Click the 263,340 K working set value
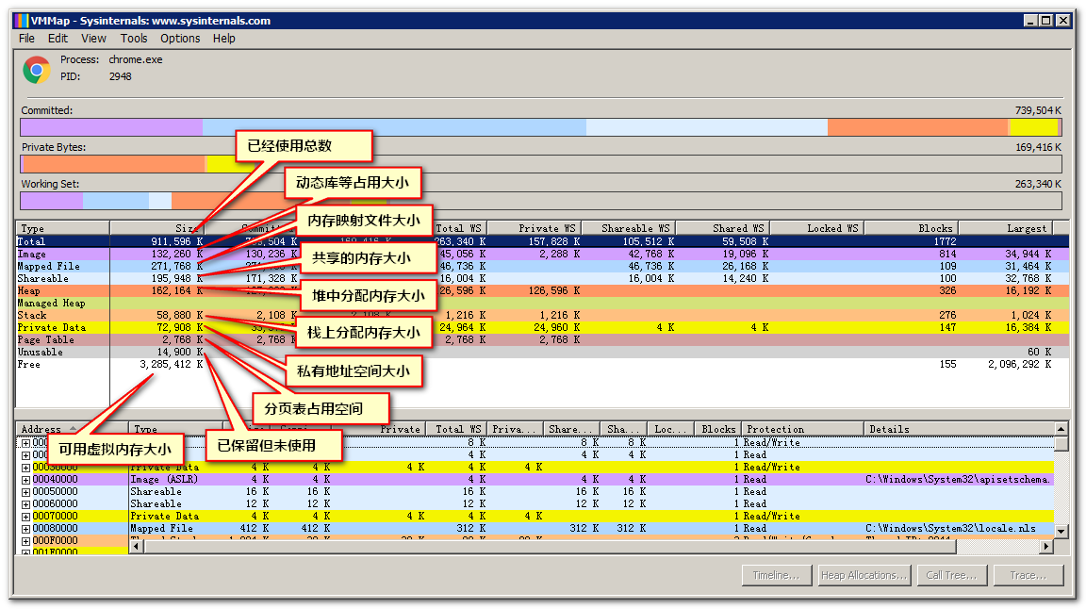The width and height of the screenshot is (1086, 609). 1038,184
